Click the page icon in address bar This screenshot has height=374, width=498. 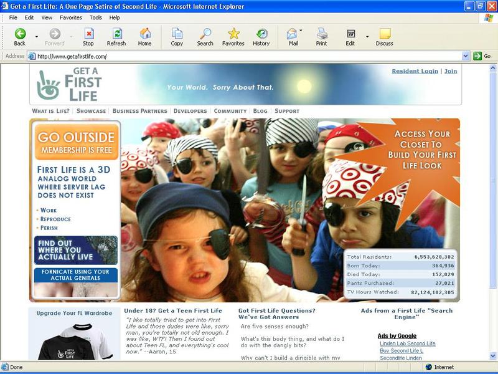click(x=32, y=56)
